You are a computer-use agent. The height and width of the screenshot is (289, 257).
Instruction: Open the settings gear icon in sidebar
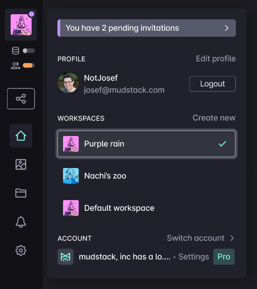tap(21, 250)
